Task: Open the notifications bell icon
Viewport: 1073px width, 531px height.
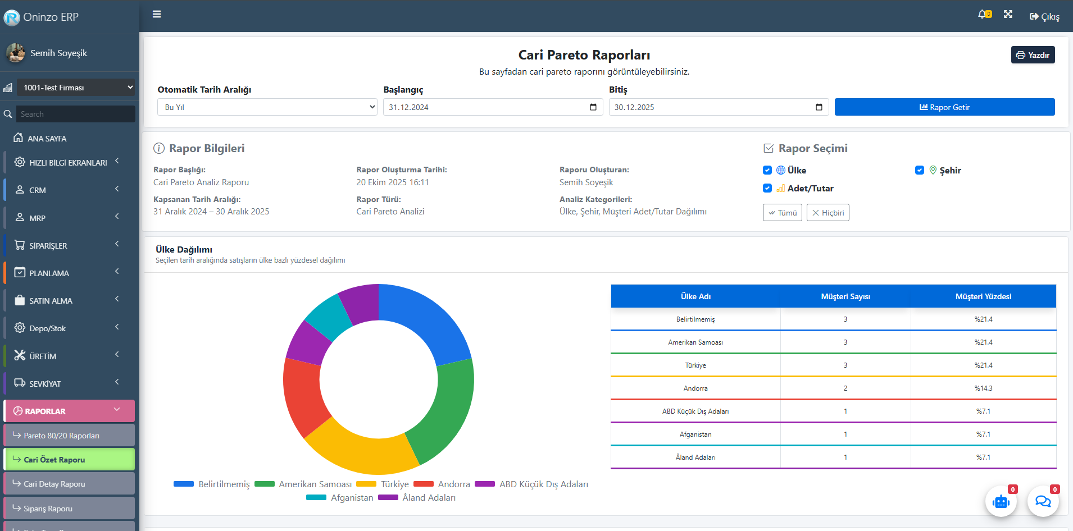Action: 983,15
